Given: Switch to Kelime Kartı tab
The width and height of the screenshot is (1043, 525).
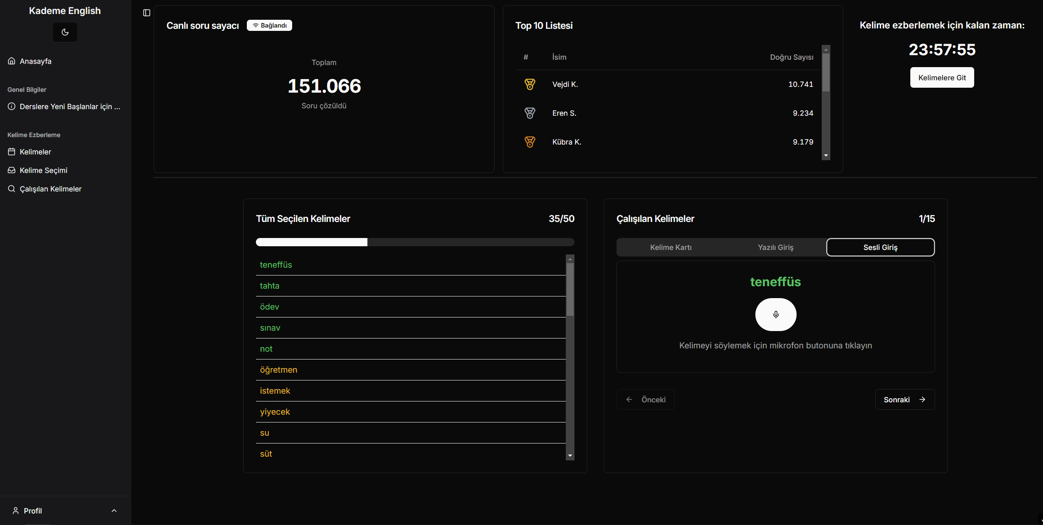Looking at the screenshot, I should pos(670,247).
